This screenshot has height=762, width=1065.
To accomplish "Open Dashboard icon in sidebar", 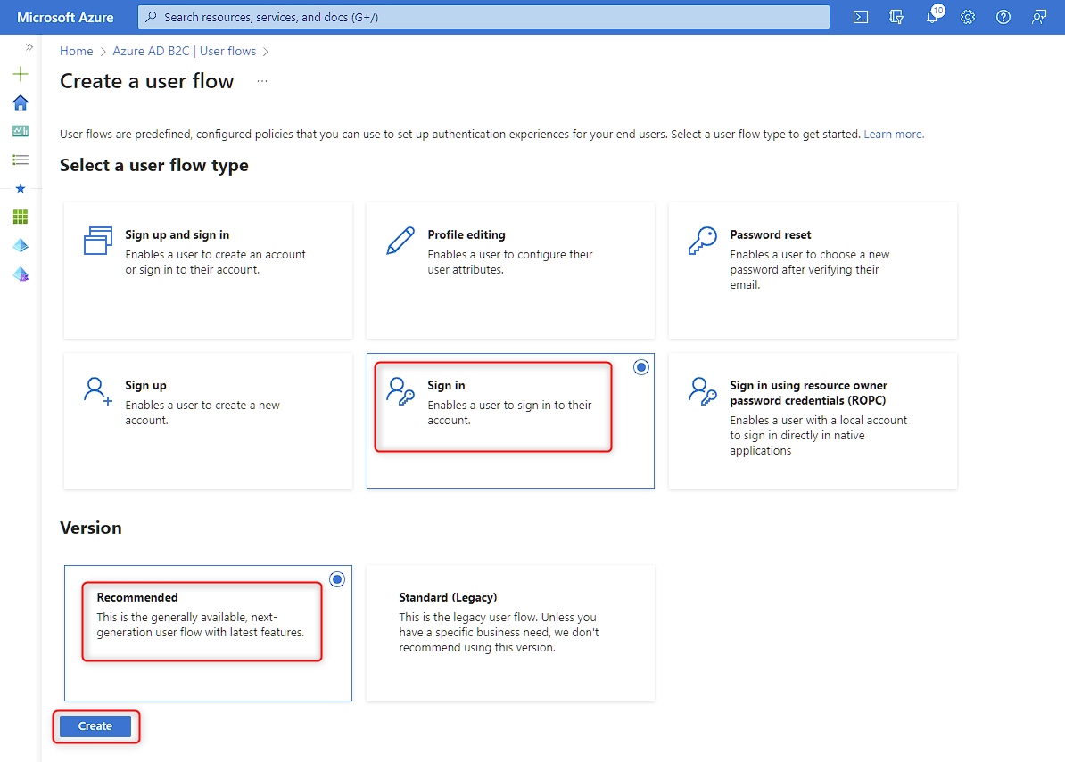I will (21, 131).
